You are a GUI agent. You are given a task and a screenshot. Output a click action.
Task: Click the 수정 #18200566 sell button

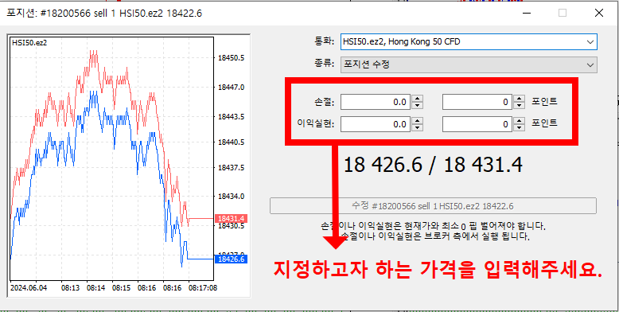pyautogui.click(x=433, y=206)
